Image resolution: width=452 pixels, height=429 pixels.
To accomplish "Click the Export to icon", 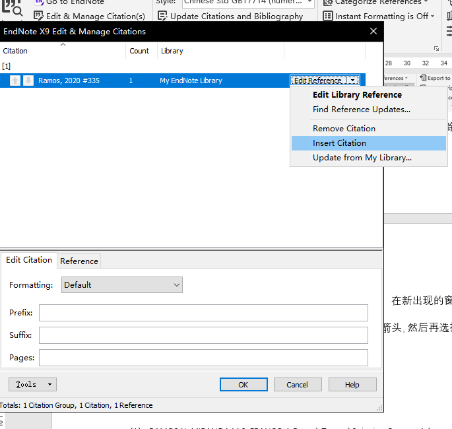I will click(x=423, y=78).
